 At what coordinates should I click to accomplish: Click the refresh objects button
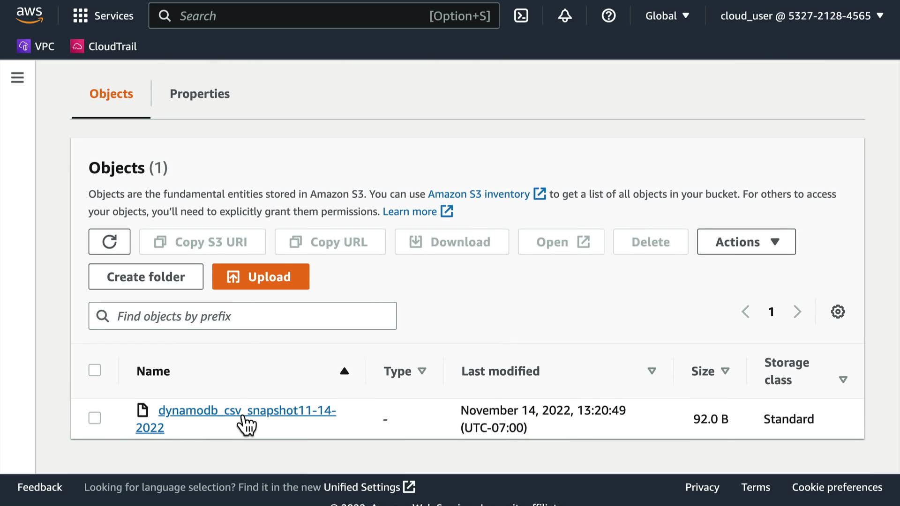pyautogui.click(x=109, y=242)
